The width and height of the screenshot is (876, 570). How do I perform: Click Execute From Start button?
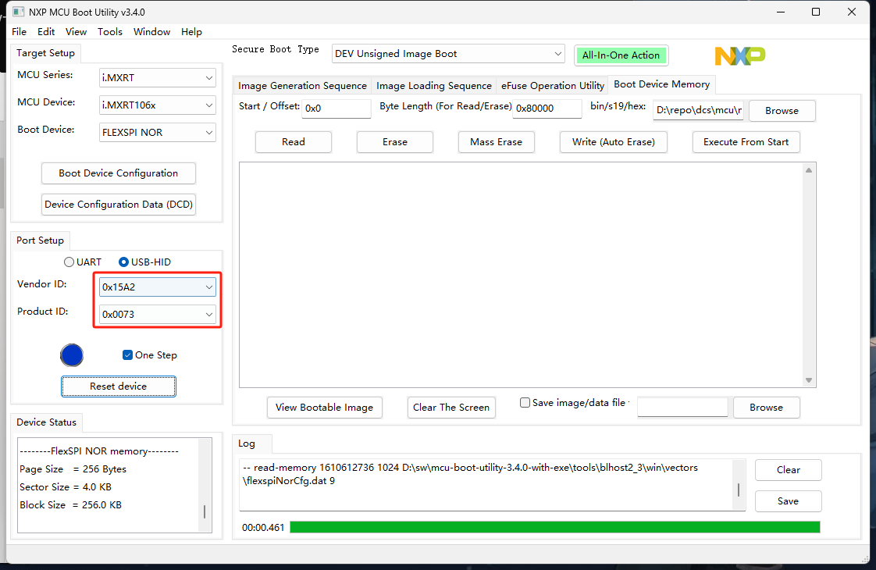(x=746, y=142)
